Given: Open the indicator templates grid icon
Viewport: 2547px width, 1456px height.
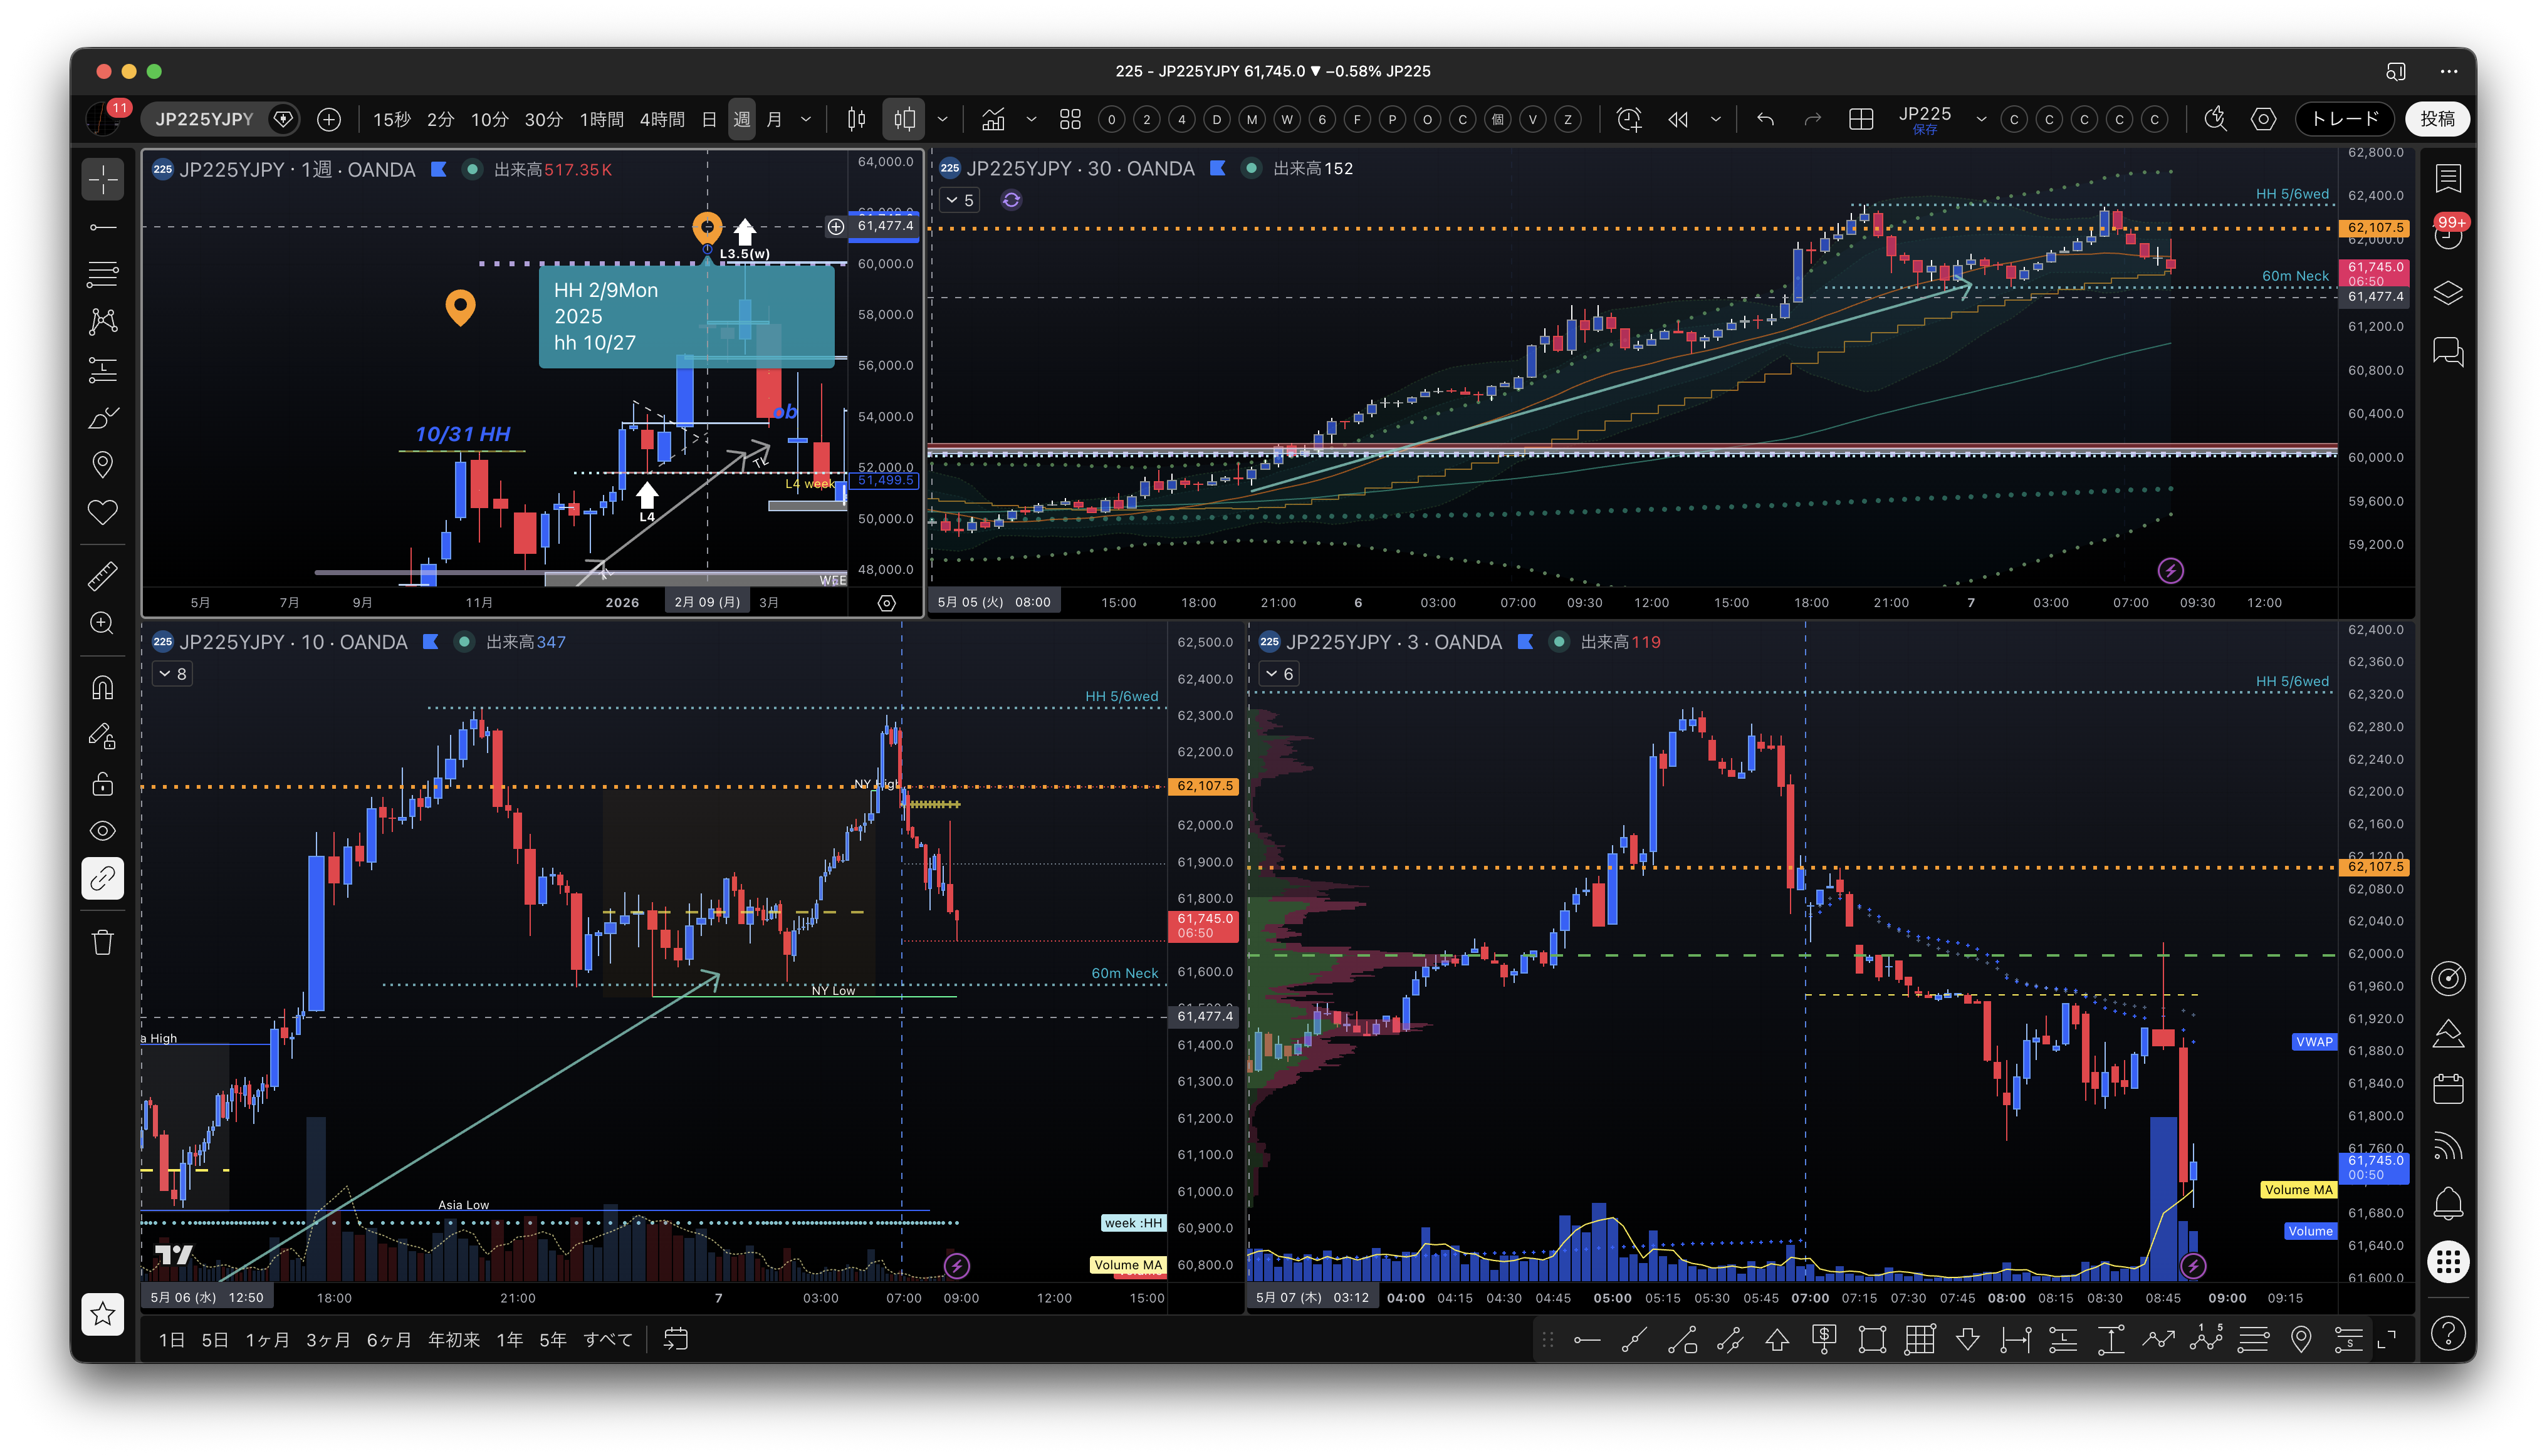Looking at the screenshot, I should pyautogui.click(x=1069, y=120).
